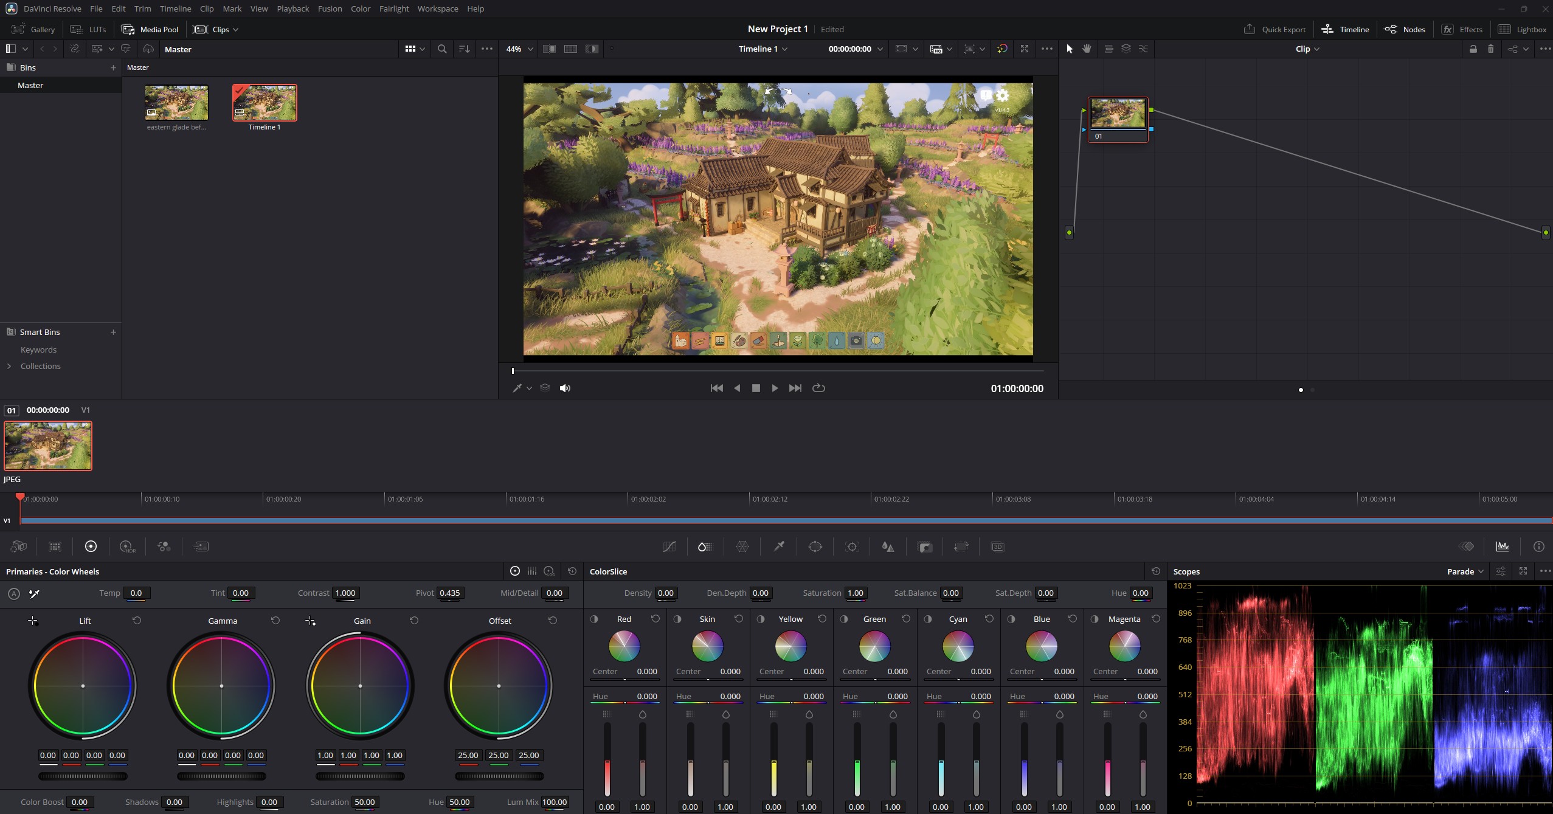Toggle the Effects library button
The image size is (1553, 814).
click(x=1462, y=29)
